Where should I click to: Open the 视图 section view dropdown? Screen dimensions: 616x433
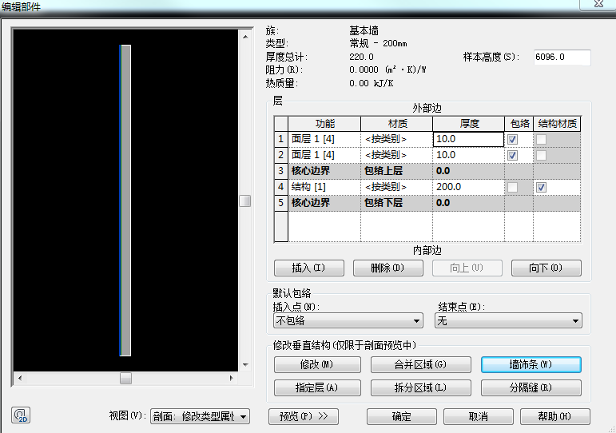[211, 416]
